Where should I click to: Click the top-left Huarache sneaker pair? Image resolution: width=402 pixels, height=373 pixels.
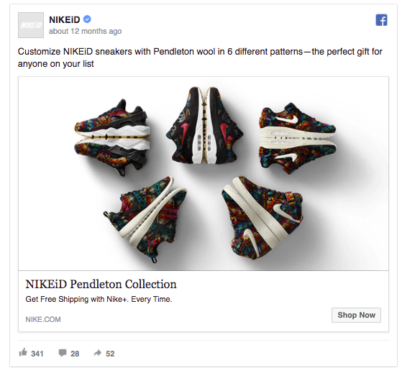pos(112,137)
